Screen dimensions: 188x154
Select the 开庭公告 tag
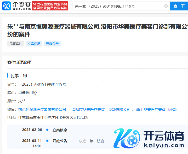pyautogui.click(x=52, y=44)
